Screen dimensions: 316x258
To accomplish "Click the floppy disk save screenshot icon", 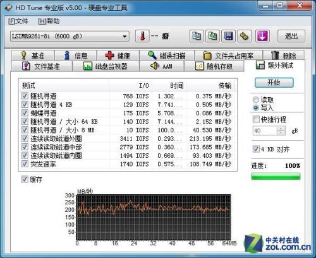I will (x=229, y=36).
